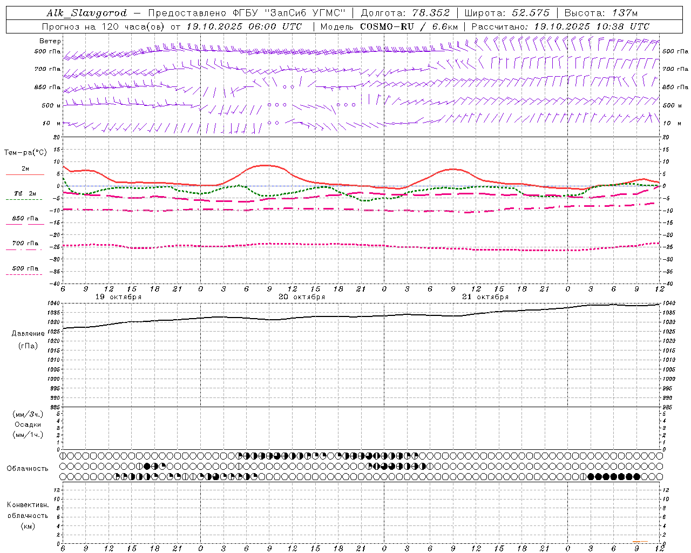This screenshot has height=553, width=691.
Task: Click the '(мм/3ч.)' precipitation unit label
Action: pos(28,414)
